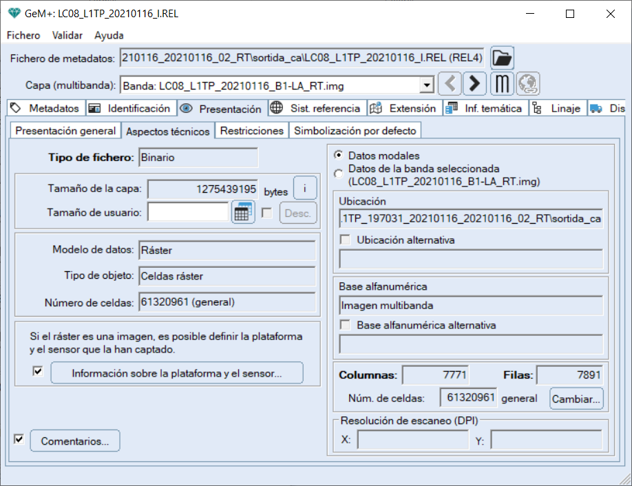Viewport: 632px width, 486px height.
Task: Click the multiband M icon button
Action: click(502, 84)
